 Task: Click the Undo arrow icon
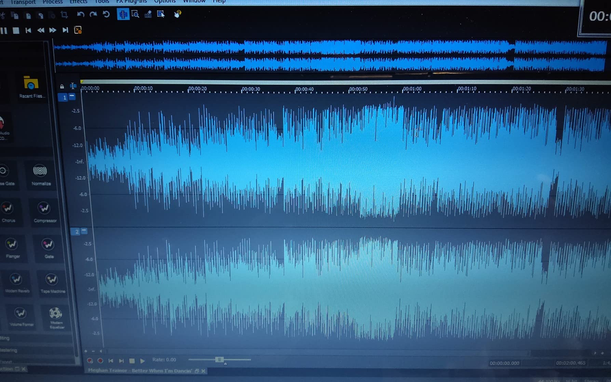pyautogui.click(x=80, y=14)
